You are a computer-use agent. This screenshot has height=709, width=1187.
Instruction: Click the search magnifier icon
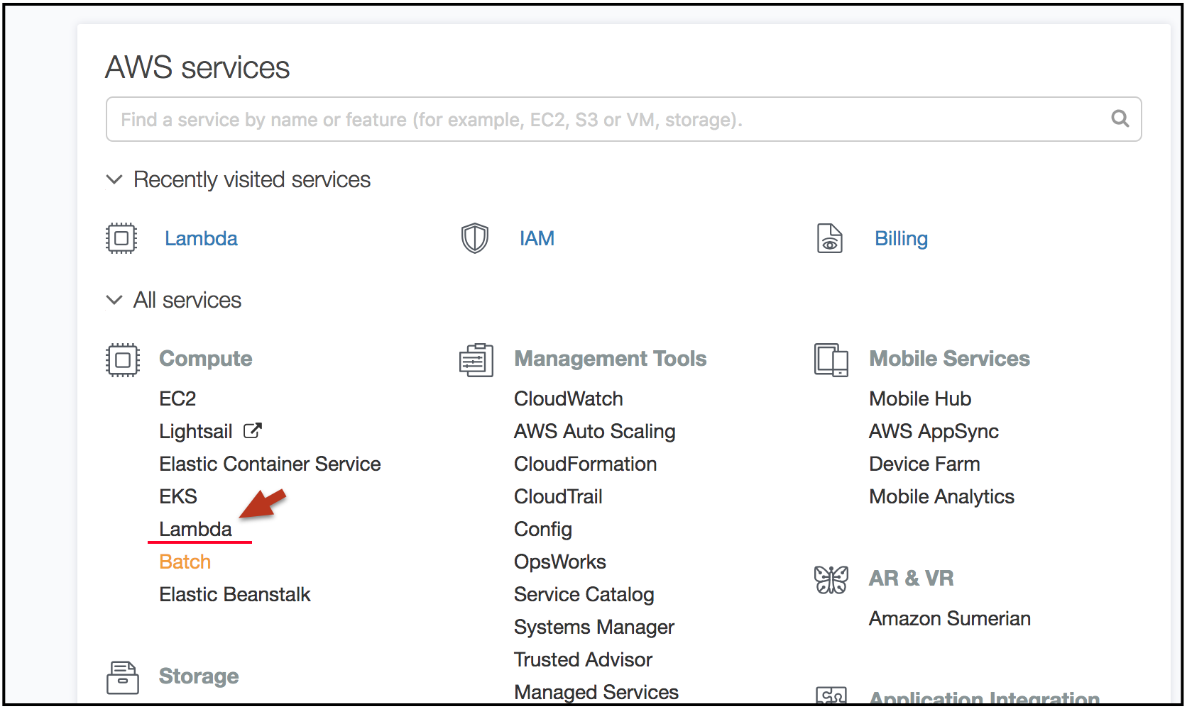tap(1120, 118)
